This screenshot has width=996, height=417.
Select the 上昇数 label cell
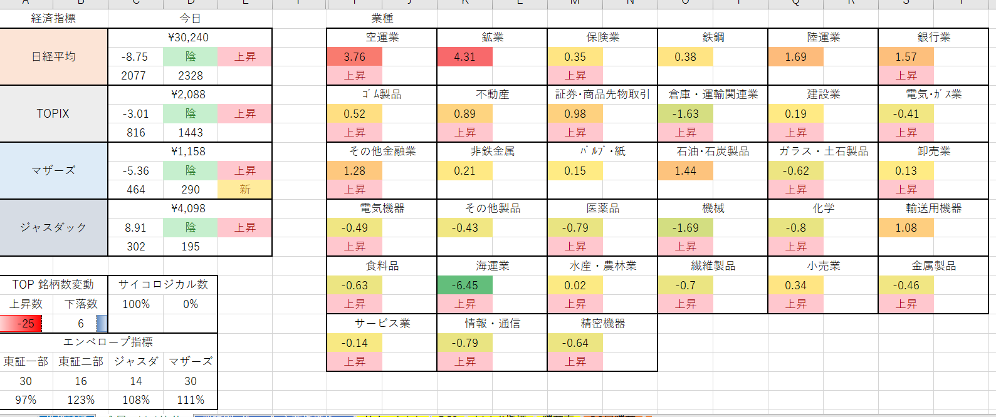pyautogui.click(x=26, y=304)
